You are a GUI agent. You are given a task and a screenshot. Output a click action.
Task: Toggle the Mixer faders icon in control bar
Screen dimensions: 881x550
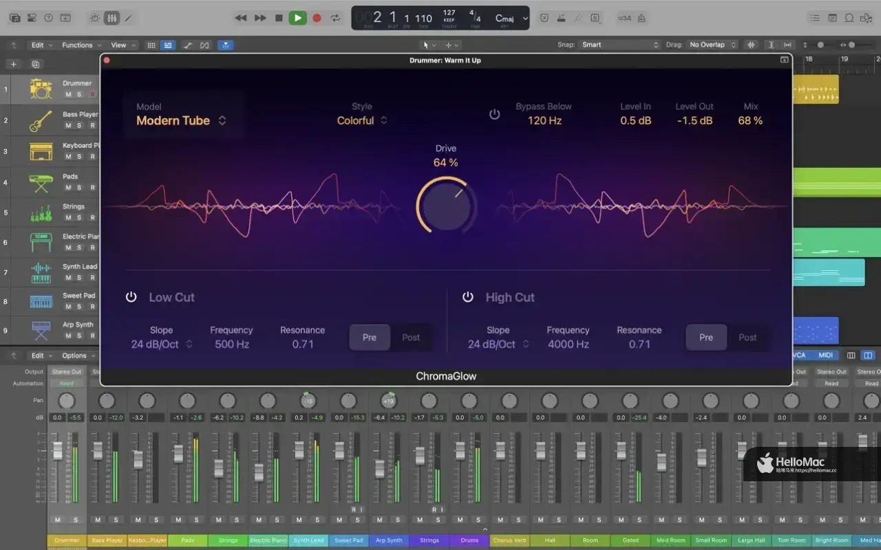112,18
